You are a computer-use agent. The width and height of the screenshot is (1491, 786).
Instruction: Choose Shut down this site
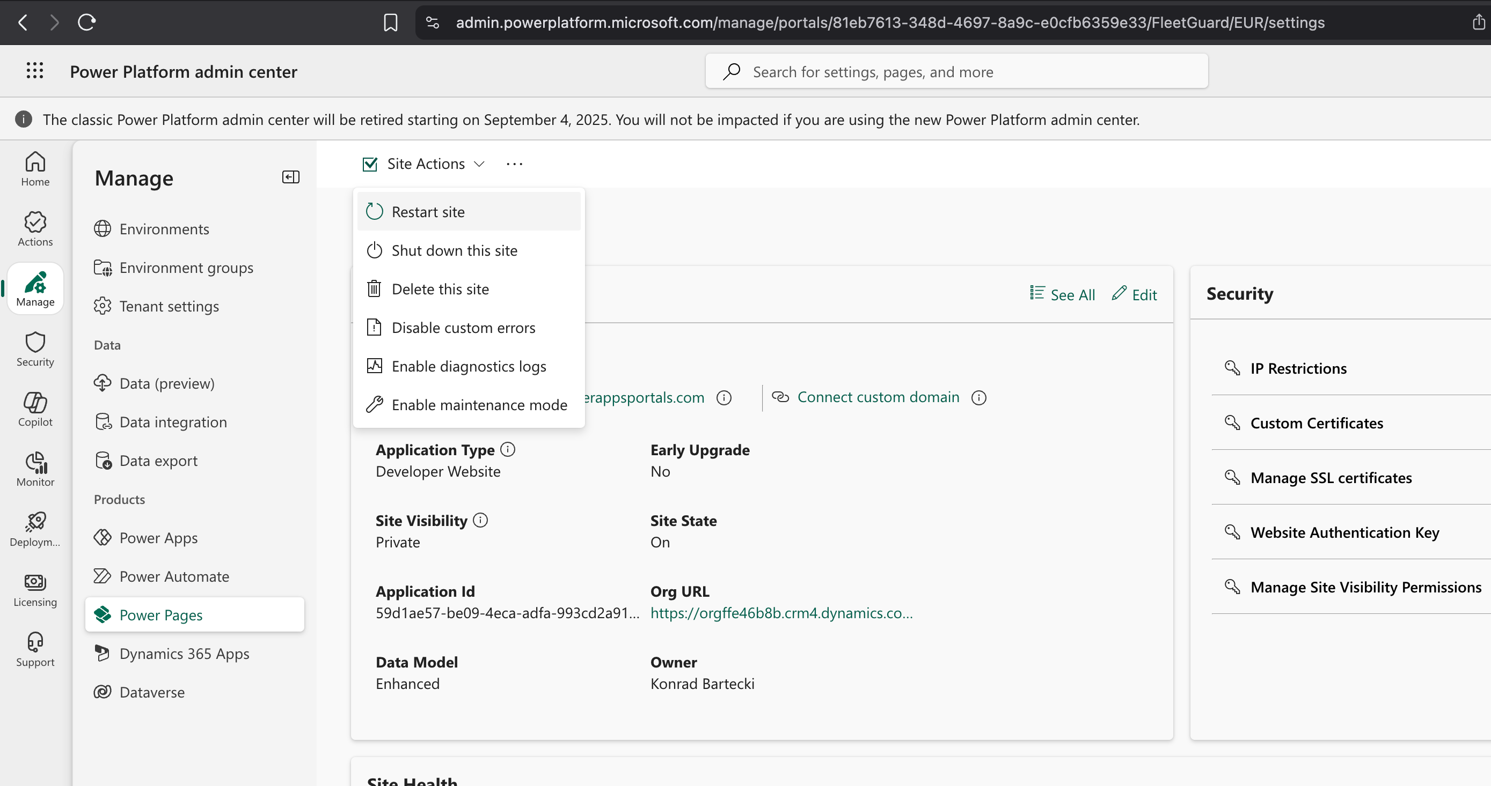pos(469,250)
